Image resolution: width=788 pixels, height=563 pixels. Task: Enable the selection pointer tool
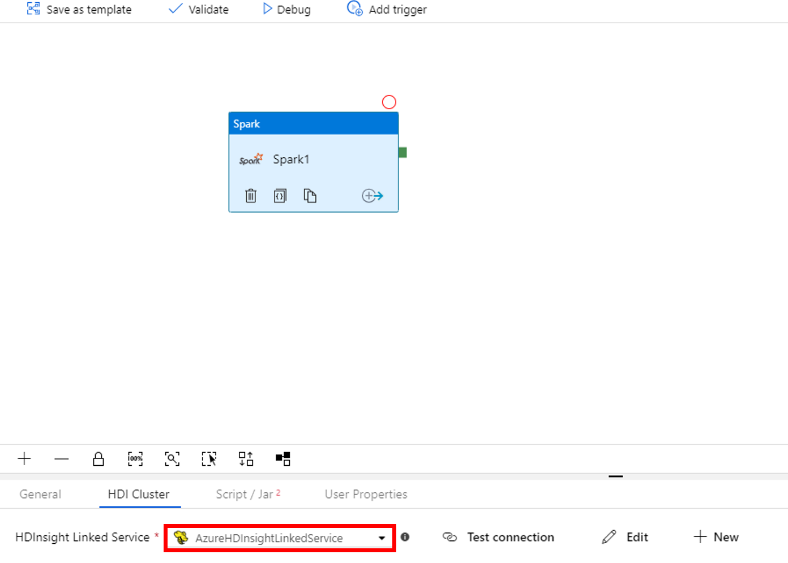point(209,458)
